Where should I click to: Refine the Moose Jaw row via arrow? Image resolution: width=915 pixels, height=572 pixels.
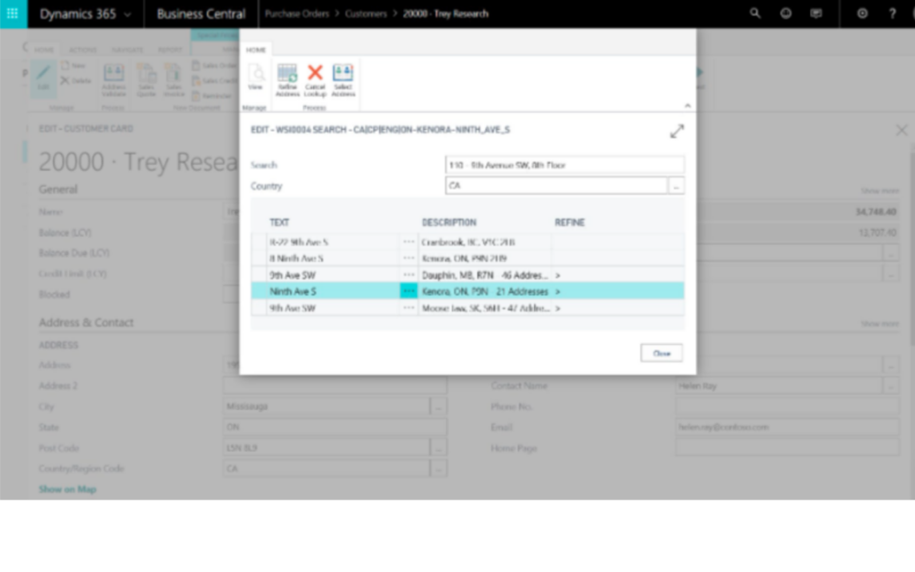558,308
